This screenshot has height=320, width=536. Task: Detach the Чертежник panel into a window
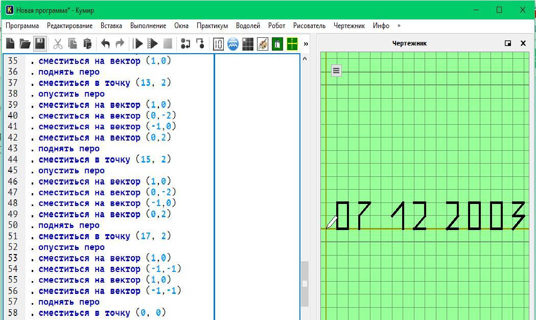[508, 43]
